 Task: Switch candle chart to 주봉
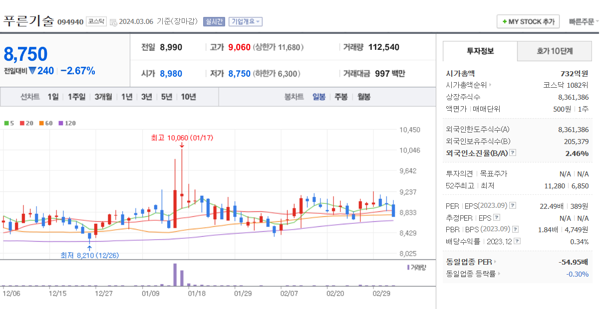point(341,97)
